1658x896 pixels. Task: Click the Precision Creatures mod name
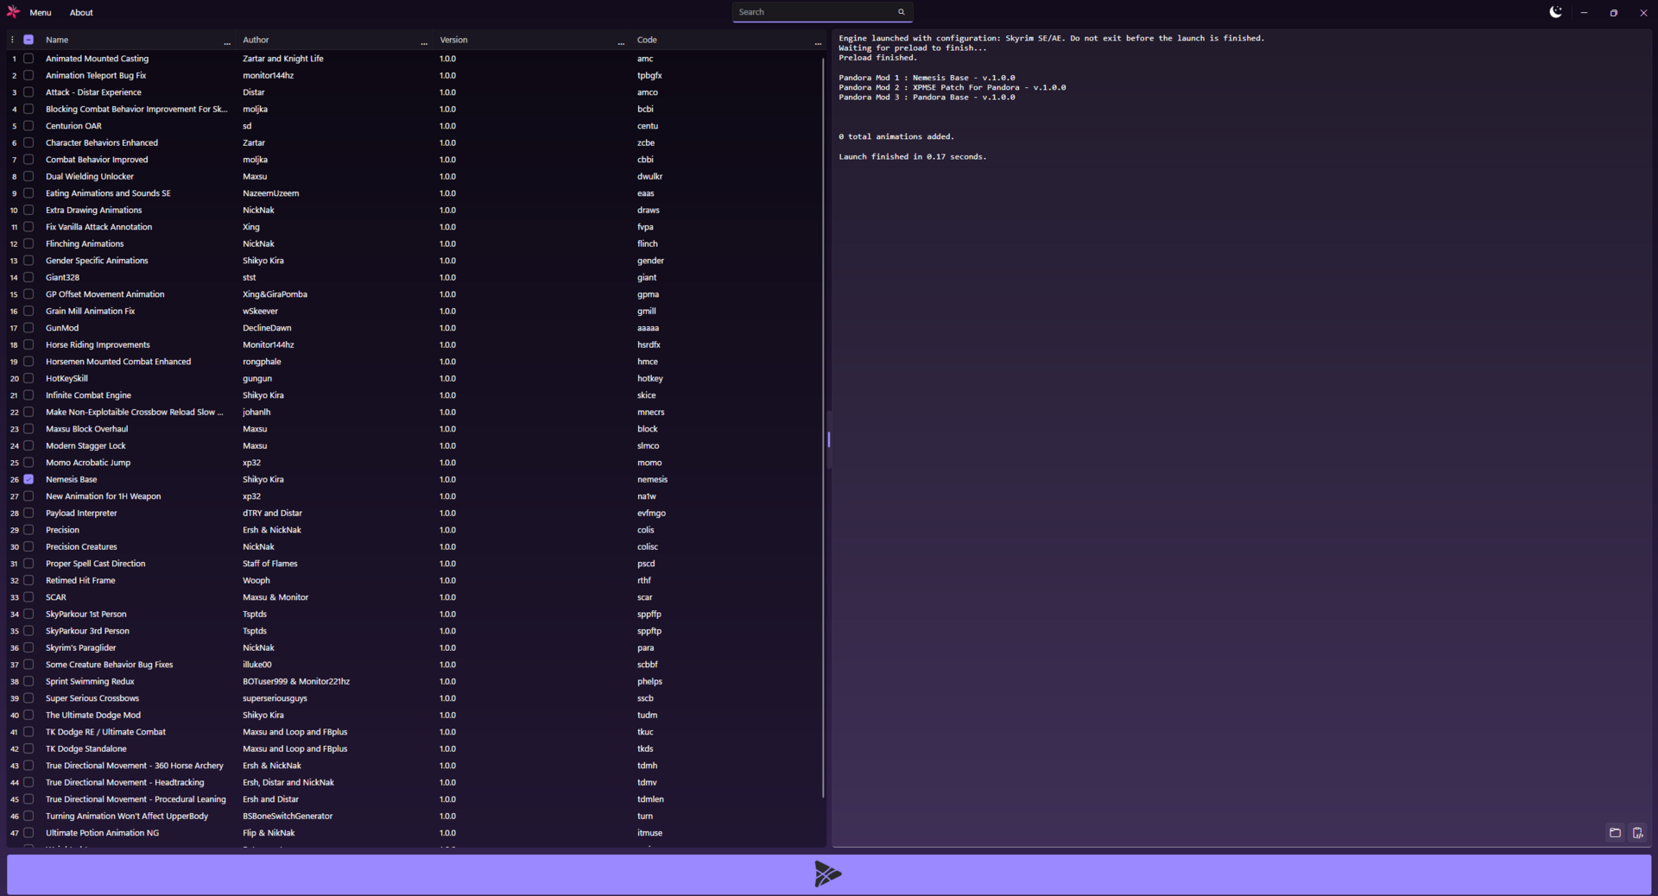point(81,546)
